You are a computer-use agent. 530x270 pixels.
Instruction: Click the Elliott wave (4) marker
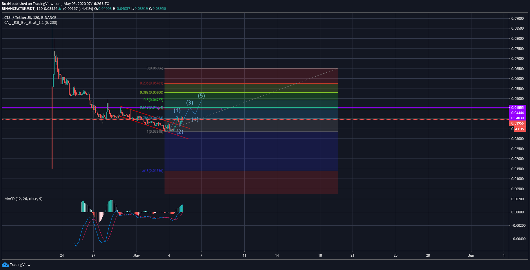click(x=195, y=119)
